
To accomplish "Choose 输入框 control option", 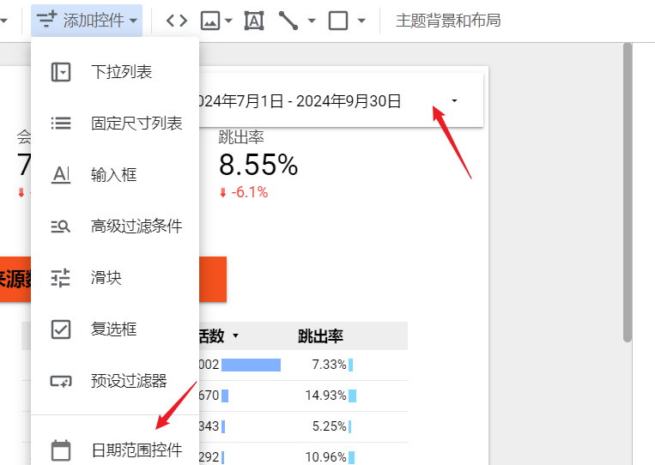I will (115, 174).
